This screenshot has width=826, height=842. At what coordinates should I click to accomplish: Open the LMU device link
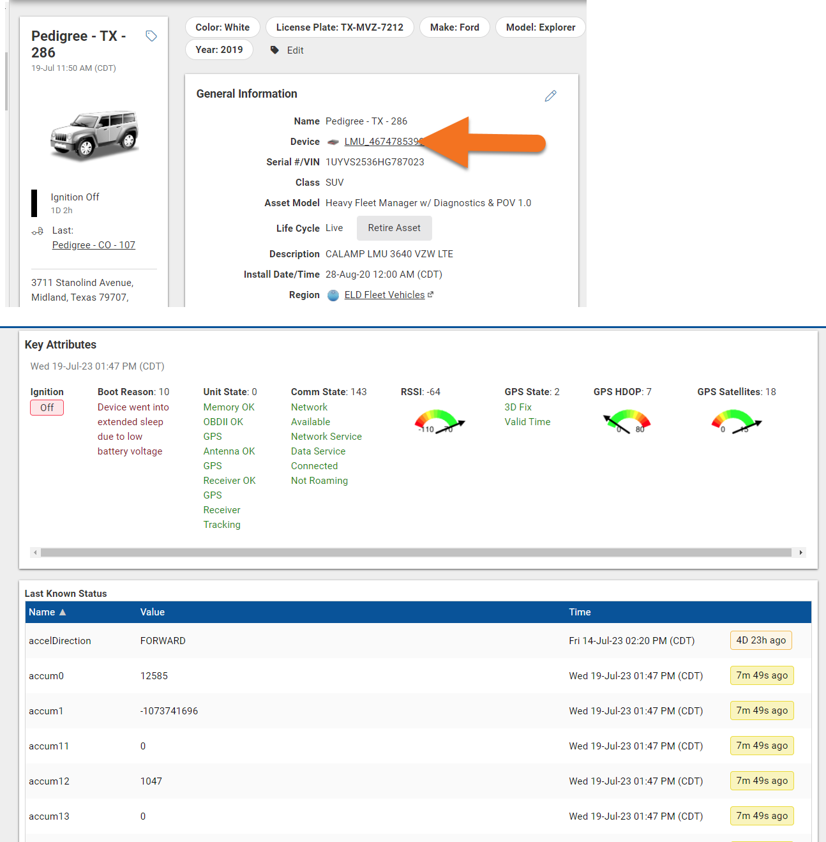point(383,142)
